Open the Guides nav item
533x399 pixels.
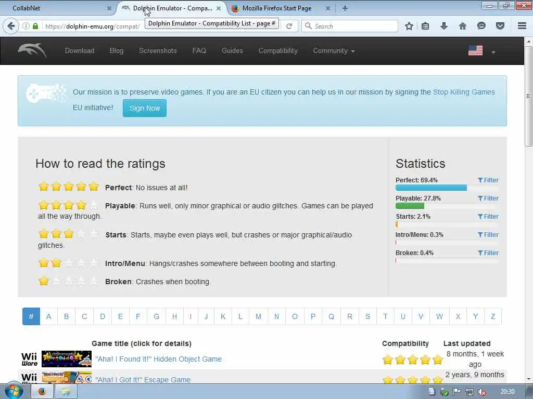(232, 50)
